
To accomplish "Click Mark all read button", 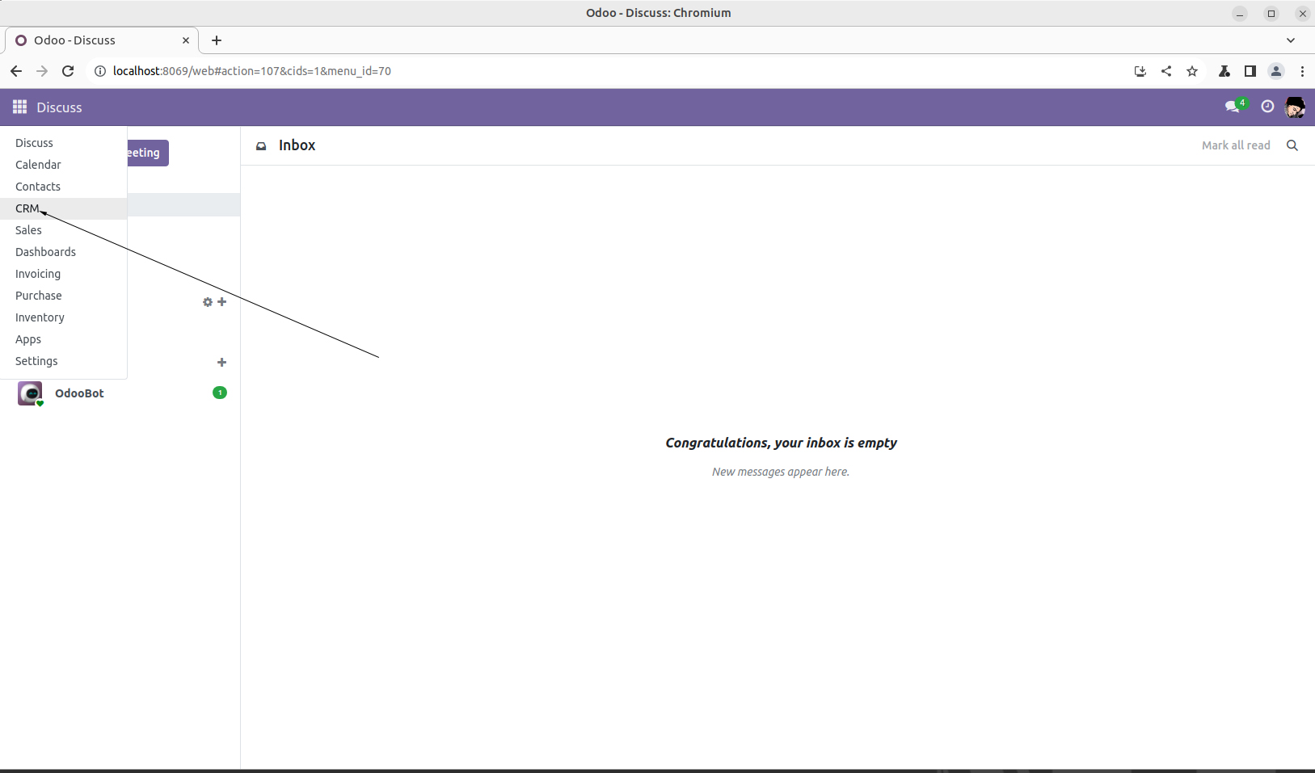I will (1236, 145).
